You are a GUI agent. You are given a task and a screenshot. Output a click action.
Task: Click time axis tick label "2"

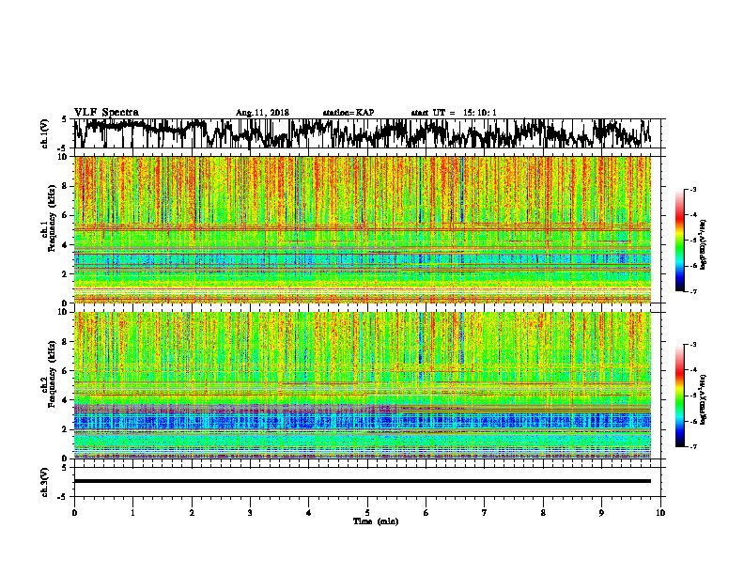point(192,513)
